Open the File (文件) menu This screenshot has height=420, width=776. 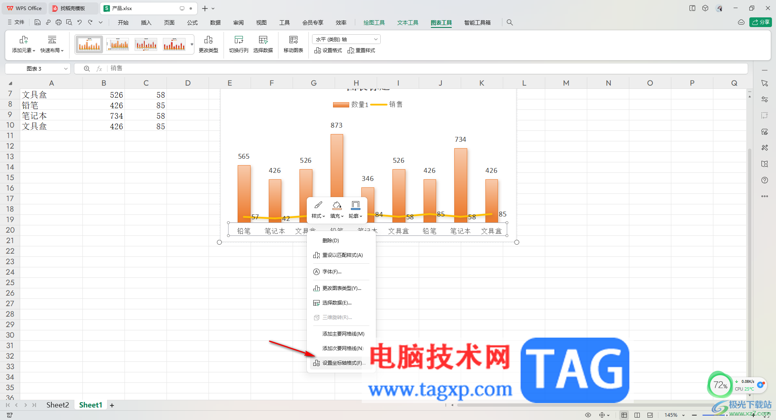click(x=16, y=23)
